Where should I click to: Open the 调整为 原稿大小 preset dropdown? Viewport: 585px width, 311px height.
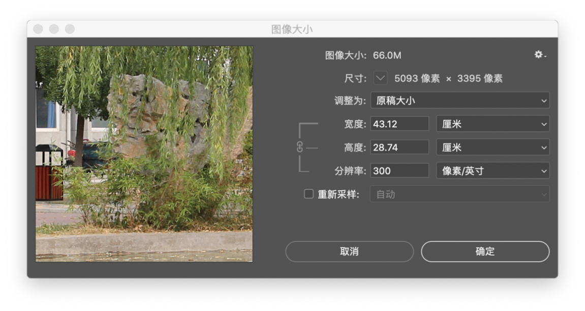(459, 100)
